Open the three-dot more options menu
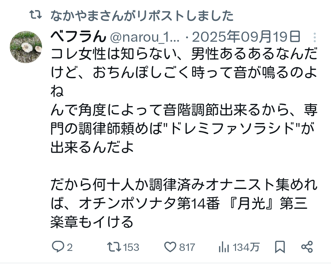Image resolution: width=331 pixels, height=265 pixels. click(314, 38)
